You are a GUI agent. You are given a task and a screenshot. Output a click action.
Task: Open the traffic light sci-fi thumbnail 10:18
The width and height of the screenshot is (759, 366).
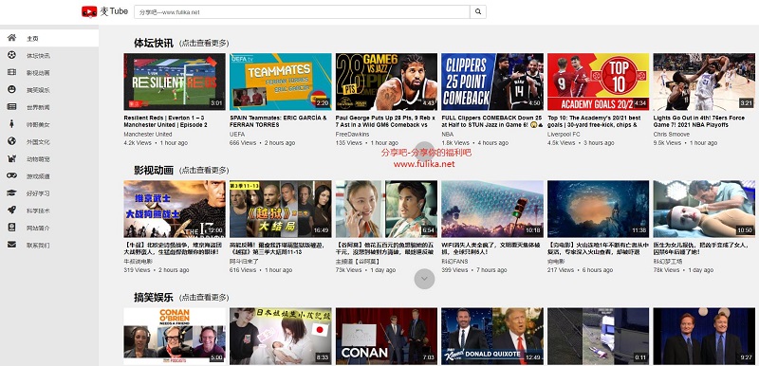tap(492, 209)
